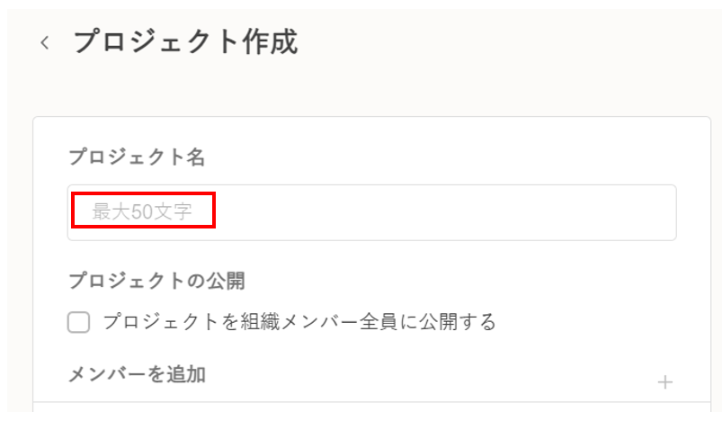
Task: Click the right end of the project name box
Action: click(x=647, y=212)
